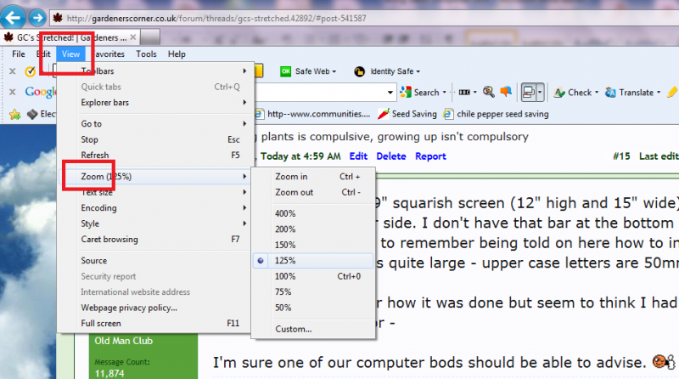Open the Seed Saving favorites bookmark
This screenshot has width=679, height=379.
point(409,113)
